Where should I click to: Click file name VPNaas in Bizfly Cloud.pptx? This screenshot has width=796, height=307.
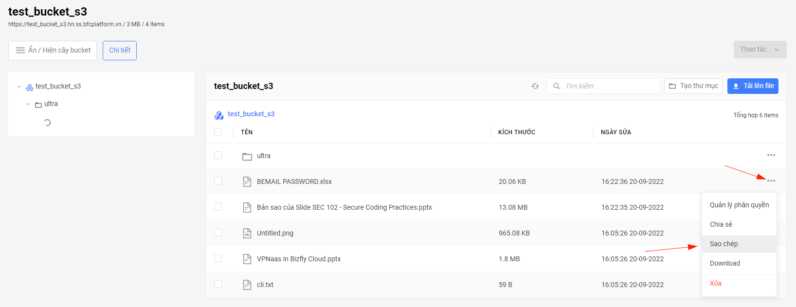pyautogui.click(x=299, y=259)
